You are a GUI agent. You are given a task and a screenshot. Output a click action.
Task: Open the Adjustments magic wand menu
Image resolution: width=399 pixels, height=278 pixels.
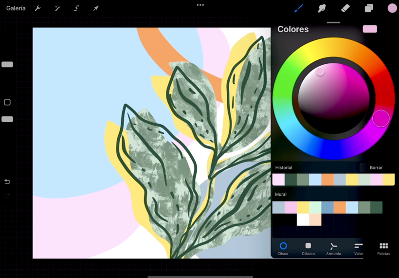tap(57, 8)
